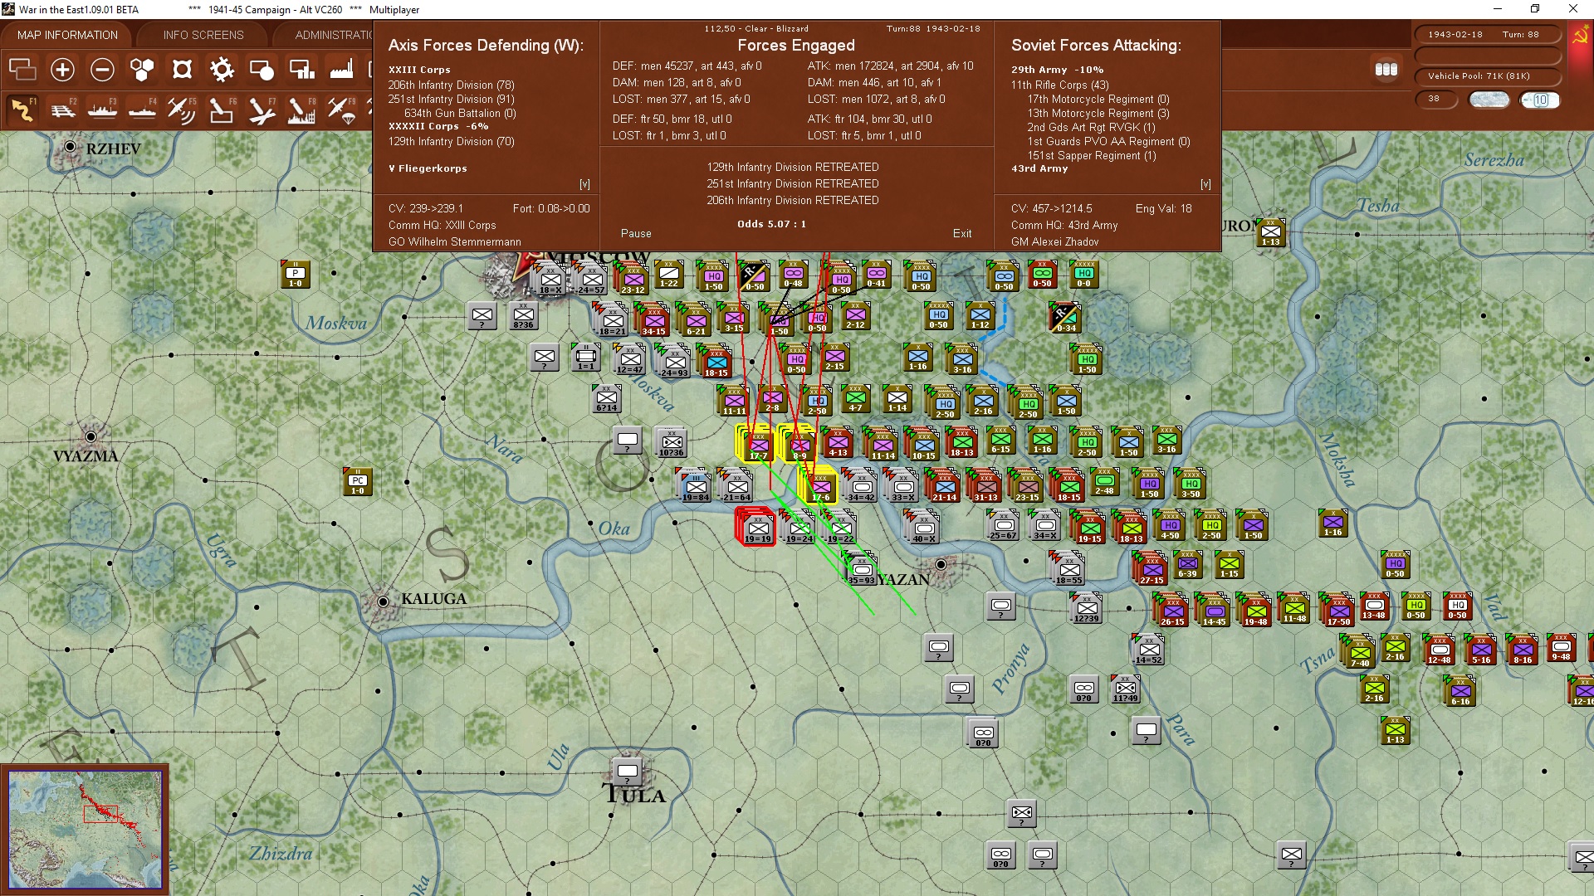Select the F1 movement mode icon

pyautogui.click(x=22, y=110)
